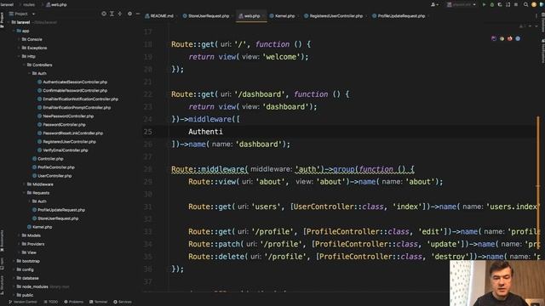Expand the Exceptions folder

pyautogui.click(x=19, y=48)
